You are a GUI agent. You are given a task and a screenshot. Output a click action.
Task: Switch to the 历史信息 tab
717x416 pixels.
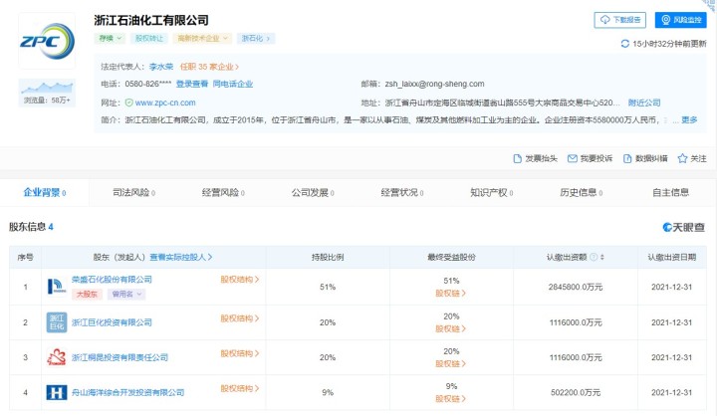tap(582, 192)
